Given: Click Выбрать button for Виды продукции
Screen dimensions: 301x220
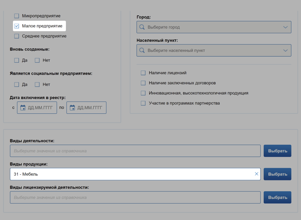Looking at the screenshot, I should pyautogui.click(x=277, y=174).
